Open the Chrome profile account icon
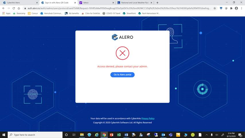Viewport: 245px width, 138px height. coord(236,8)
